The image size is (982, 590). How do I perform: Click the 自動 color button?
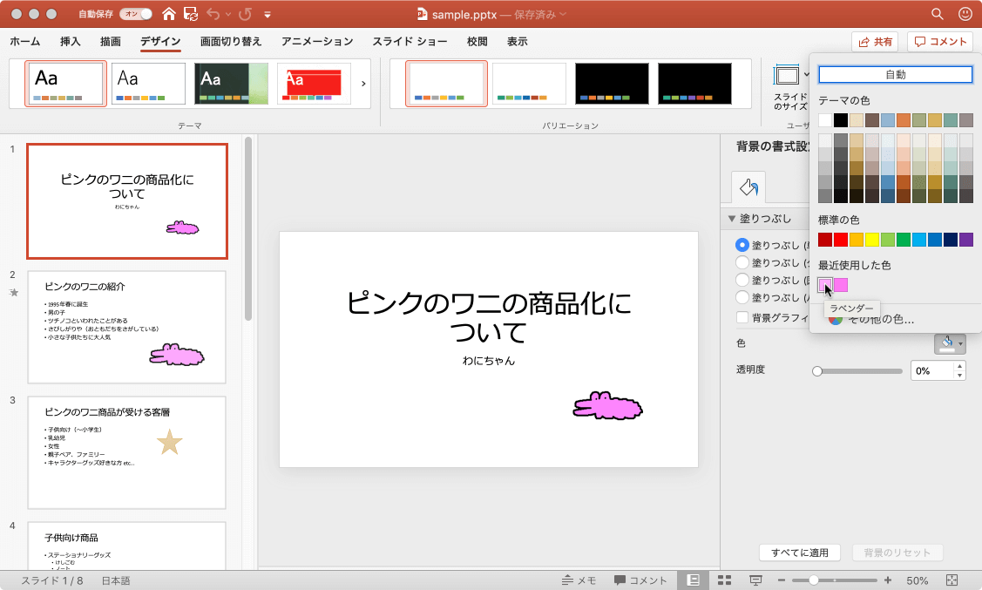[x=895, y=75]
